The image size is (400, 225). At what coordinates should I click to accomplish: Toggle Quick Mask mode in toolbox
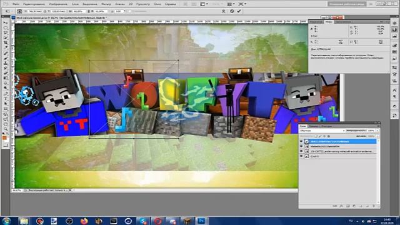click(x=5, y=146)
